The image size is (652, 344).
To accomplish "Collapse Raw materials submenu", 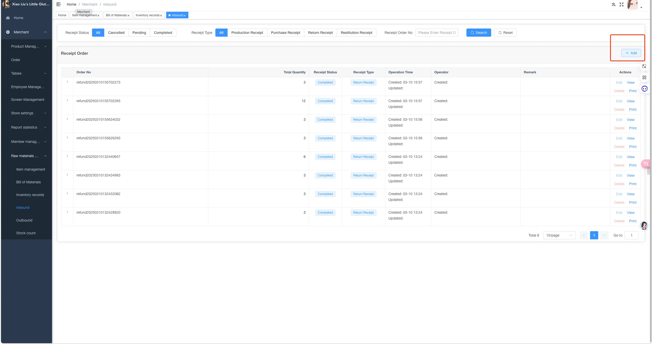I will click(27, 156).
